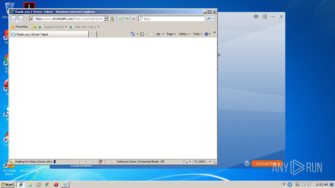This screenshot has width=335, height=188.
Task: Open media player taskbar icon
Action: 38,185
